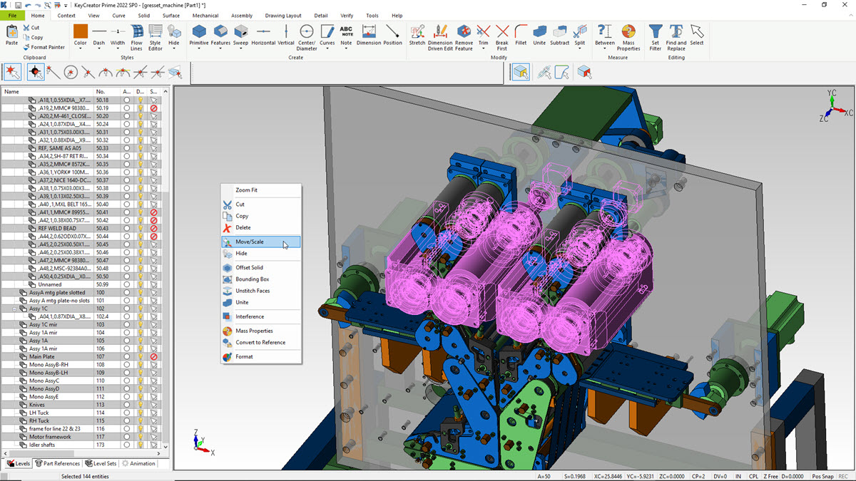856x481 pixels.
Task: Collapse the Assy 1C tree node
Action: click(14, 309)
